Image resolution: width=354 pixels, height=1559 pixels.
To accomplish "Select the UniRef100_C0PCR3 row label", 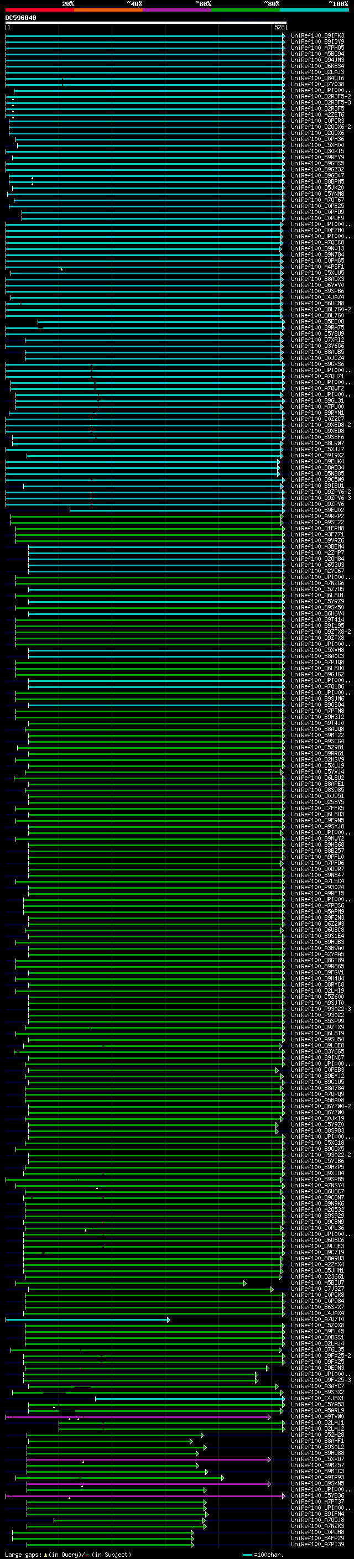I will 317,121.
